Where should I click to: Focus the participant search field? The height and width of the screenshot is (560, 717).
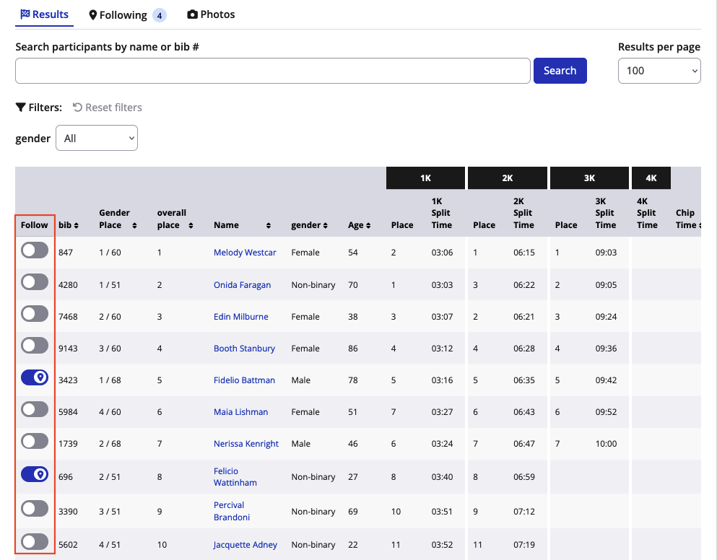click(x=272, y=71)
